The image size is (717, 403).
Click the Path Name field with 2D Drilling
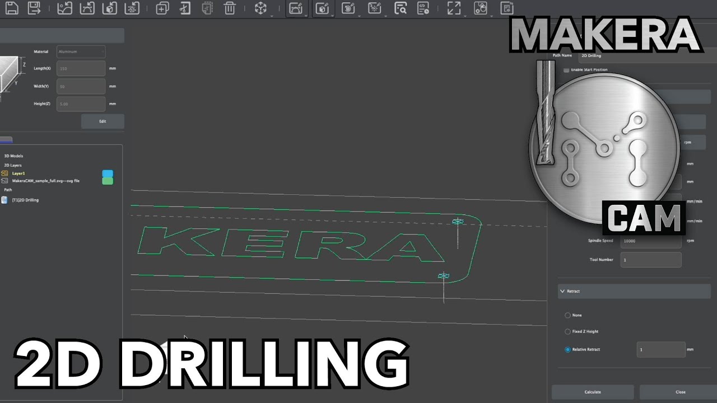[x=648, y=55]
